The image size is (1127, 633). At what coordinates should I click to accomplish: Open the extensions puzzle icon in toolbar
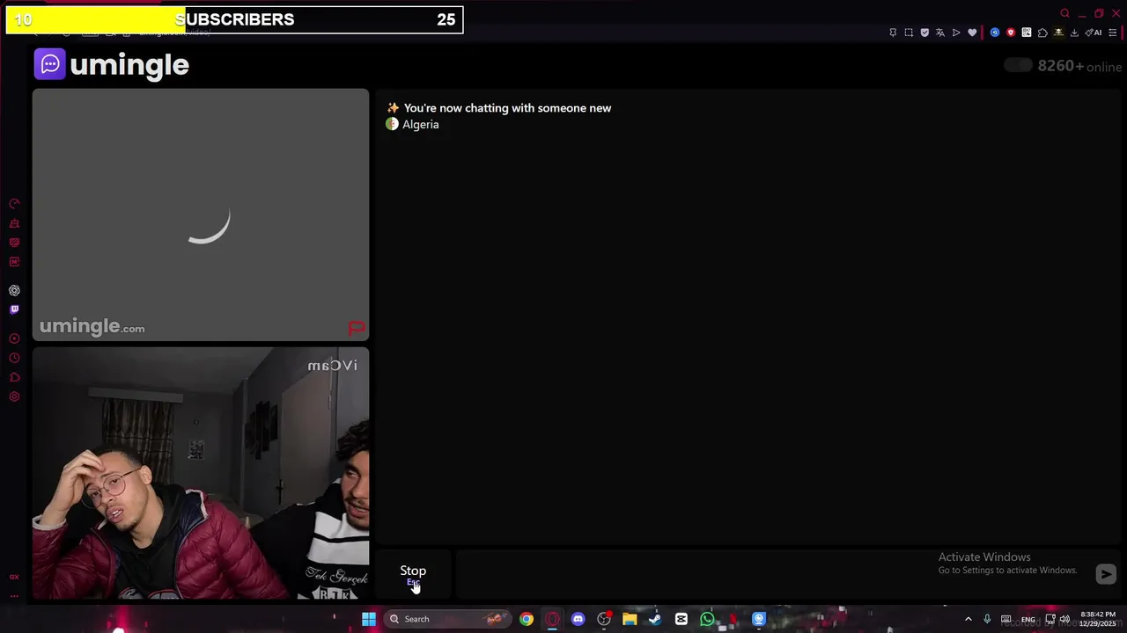click(x=1042, y=33)
